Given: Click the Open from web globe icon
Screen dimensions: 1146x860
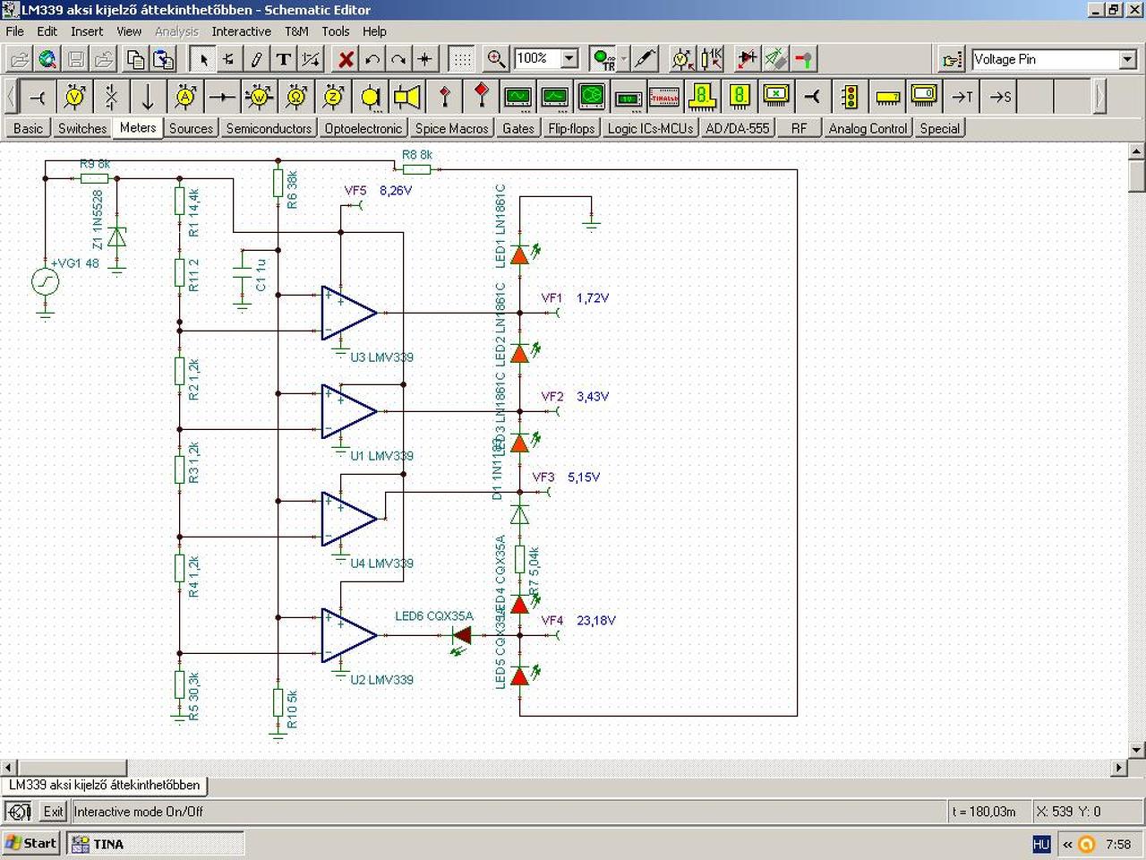Looking at the screenshot, I should (x=47, y=59).
